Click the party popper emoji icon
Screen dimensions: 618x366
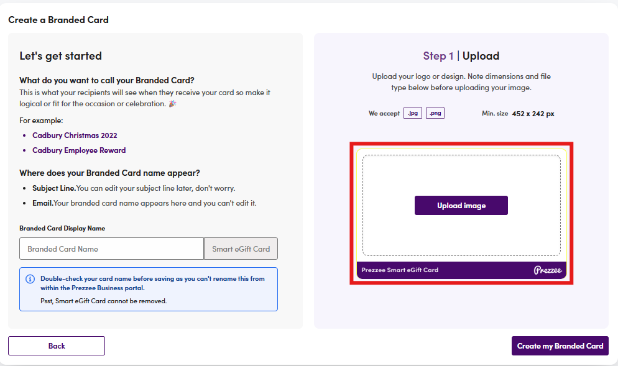coord(173,104)
